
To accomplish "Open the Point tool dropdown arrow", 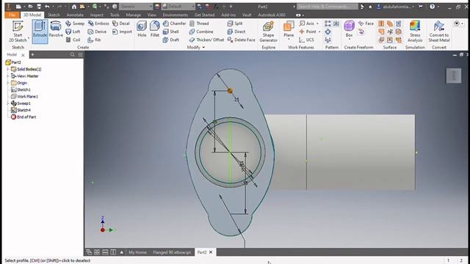I will tap(319, 32).
